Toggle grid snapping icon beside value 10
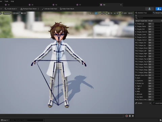The height and width of the screenshot is (122, 162). click(109, 13)
